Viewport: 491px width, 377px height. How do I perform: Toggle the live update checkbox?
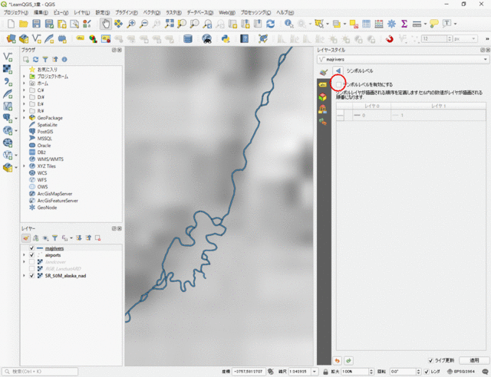coord(431,361)
